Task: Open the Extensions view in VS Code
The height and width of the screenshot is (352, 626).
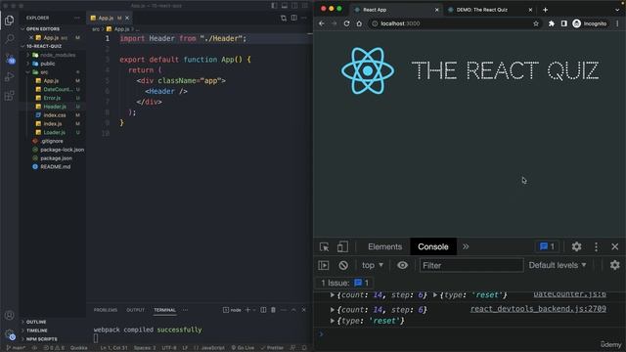Action: click(x=9, y=96)
